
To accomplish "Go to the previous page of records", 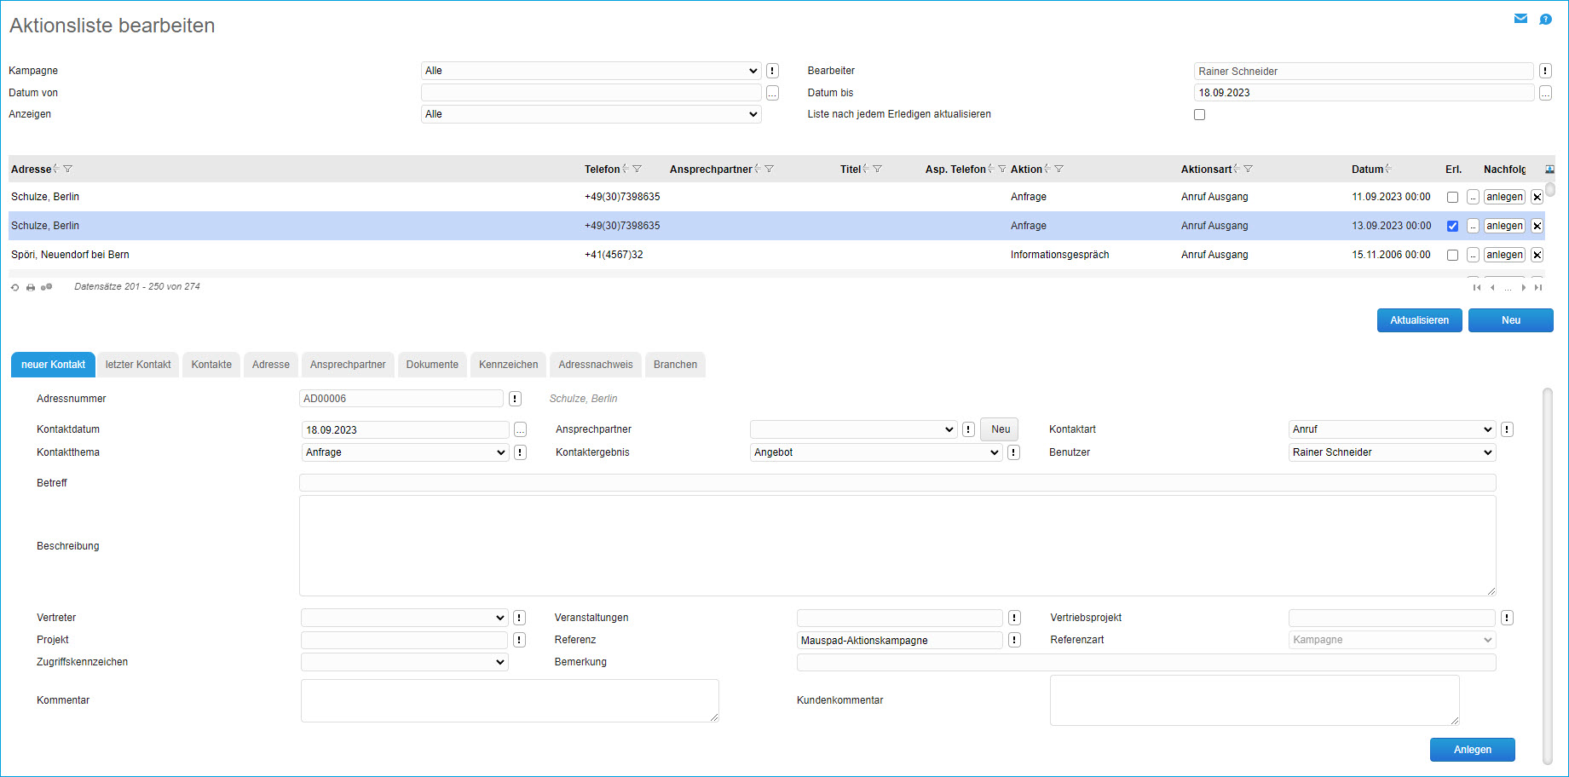I will [1492, 288].
